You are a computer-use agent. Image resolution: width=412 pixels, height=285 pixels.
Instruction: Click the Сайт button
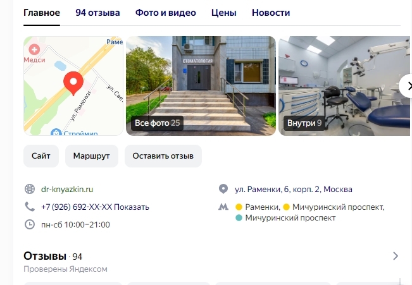coord(41,156)
